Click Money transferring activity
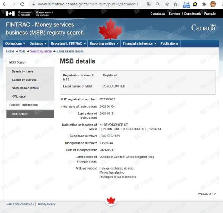 112,172
